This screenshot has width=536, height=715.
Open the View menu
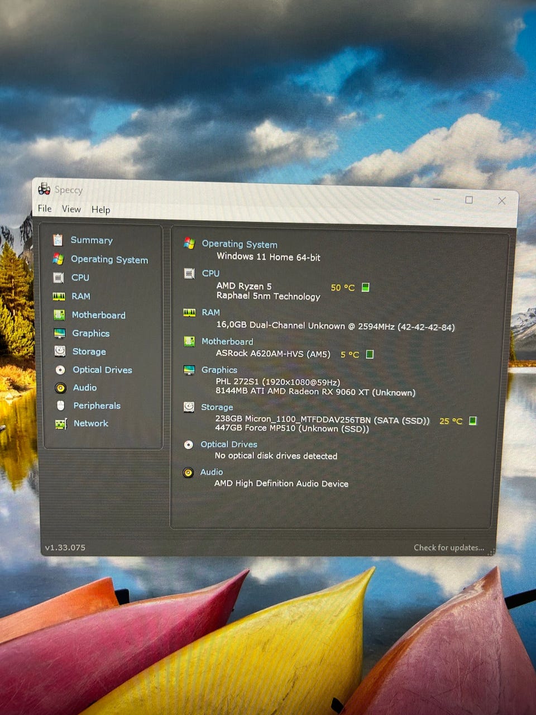71,209
